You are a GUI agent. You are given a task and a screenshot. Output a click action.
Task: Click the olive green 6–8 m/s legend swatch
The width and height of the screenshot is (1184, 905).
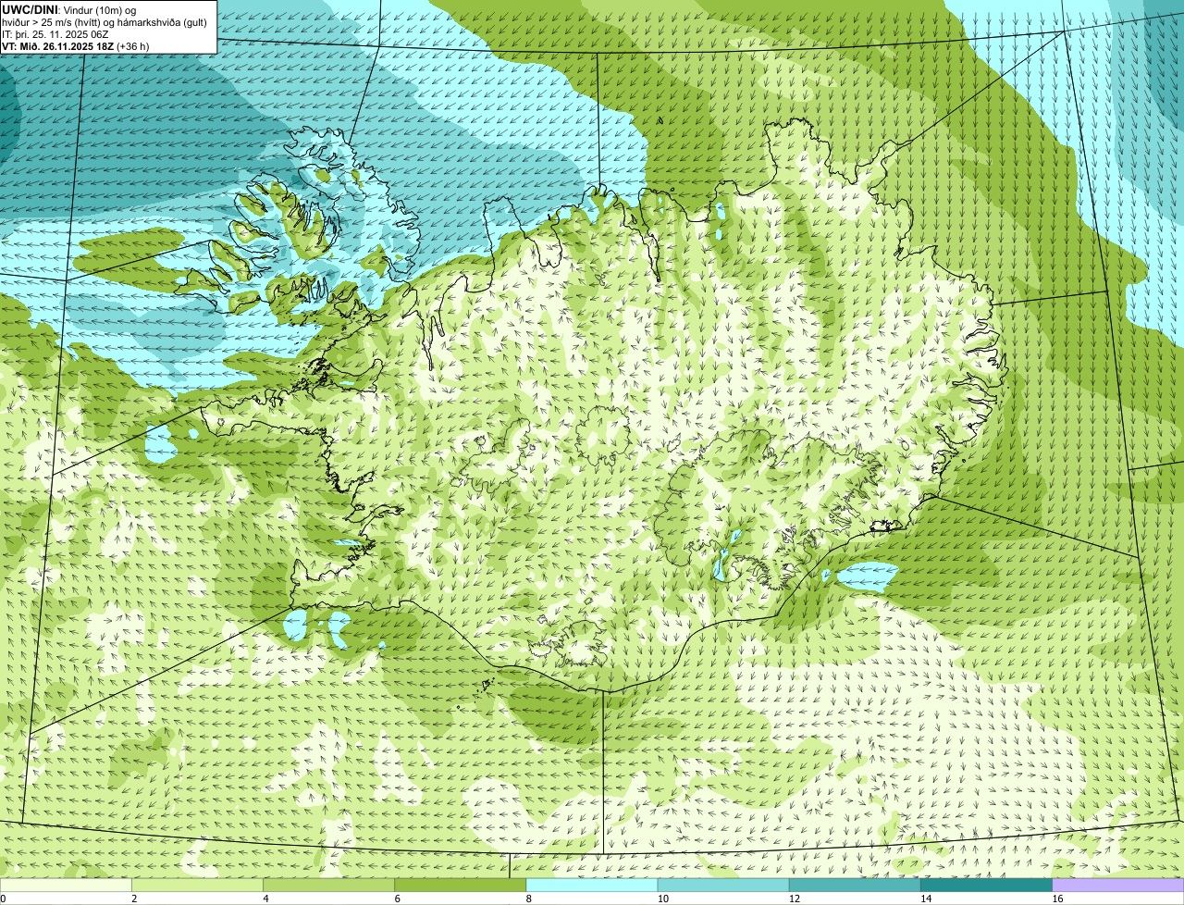(461, 886)
